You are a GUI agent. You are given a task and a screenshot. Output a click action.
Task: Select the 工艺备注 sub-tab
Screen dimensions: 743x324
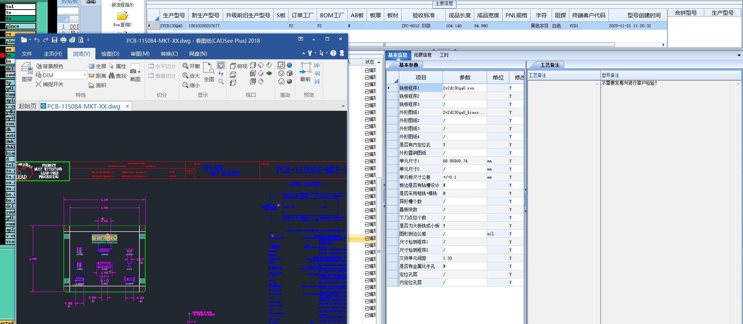pyautogui.click(x=550, y=65)
